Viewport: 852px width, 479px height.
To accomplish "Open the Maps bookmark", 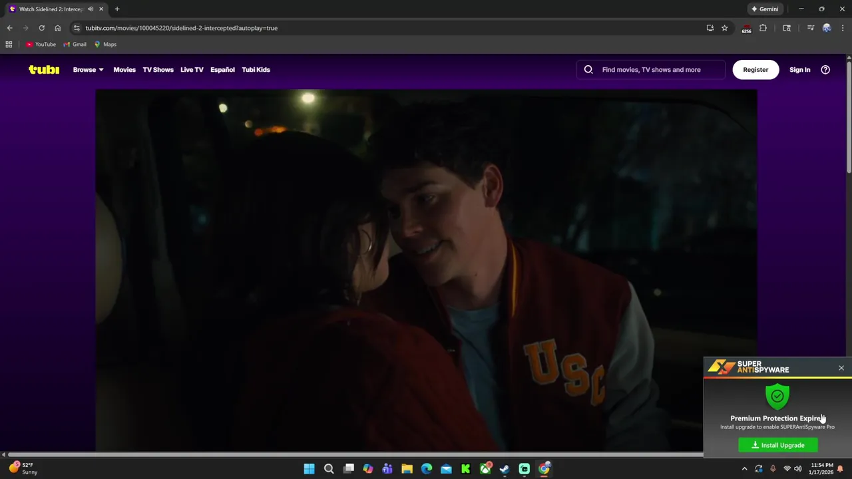I will point(105,45).
